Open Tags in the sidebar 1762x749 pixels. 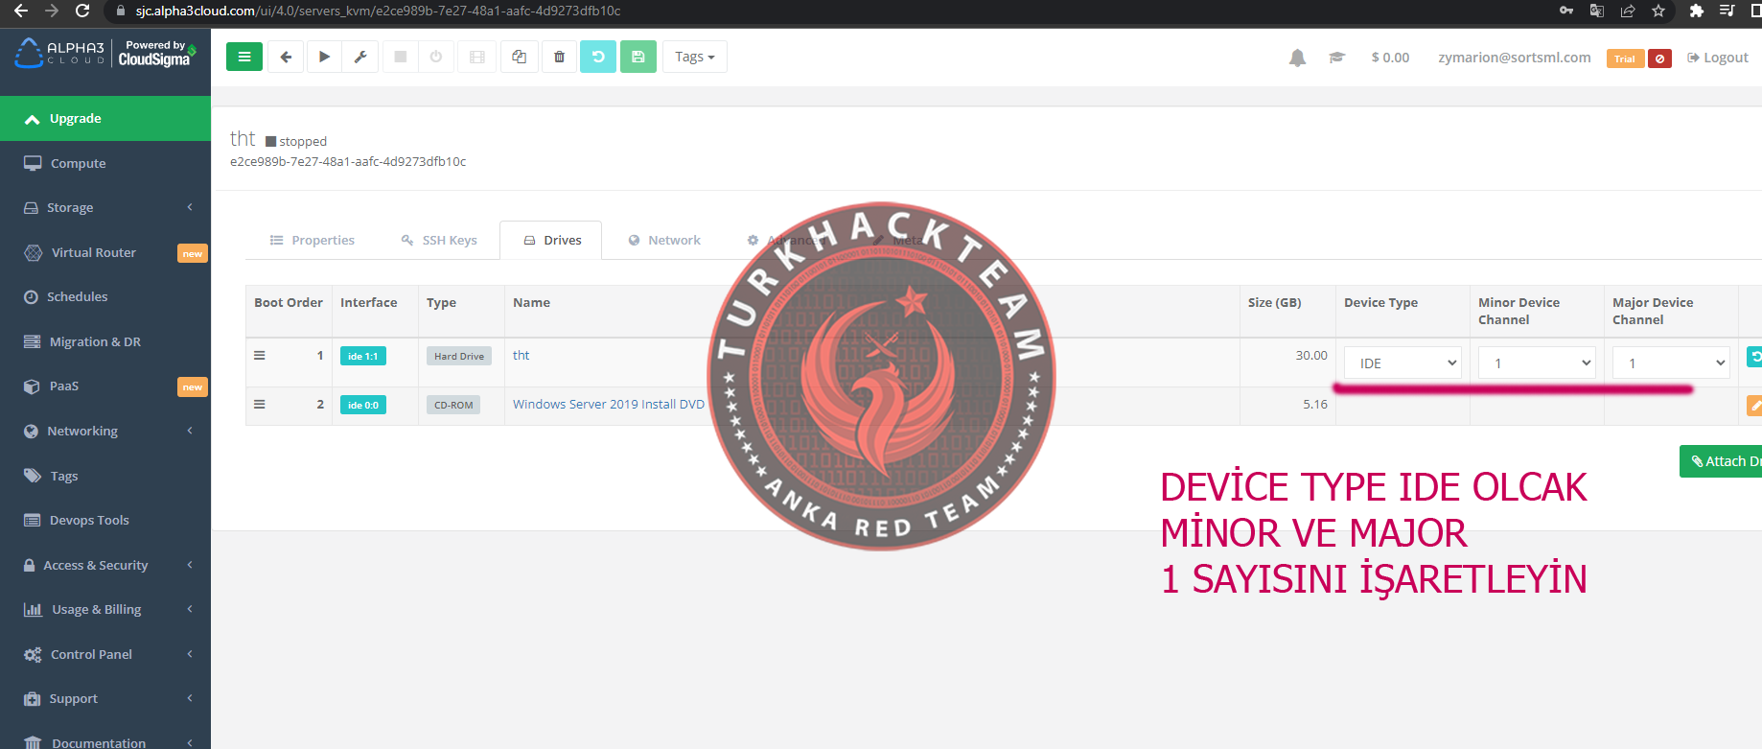click(105, 476)
